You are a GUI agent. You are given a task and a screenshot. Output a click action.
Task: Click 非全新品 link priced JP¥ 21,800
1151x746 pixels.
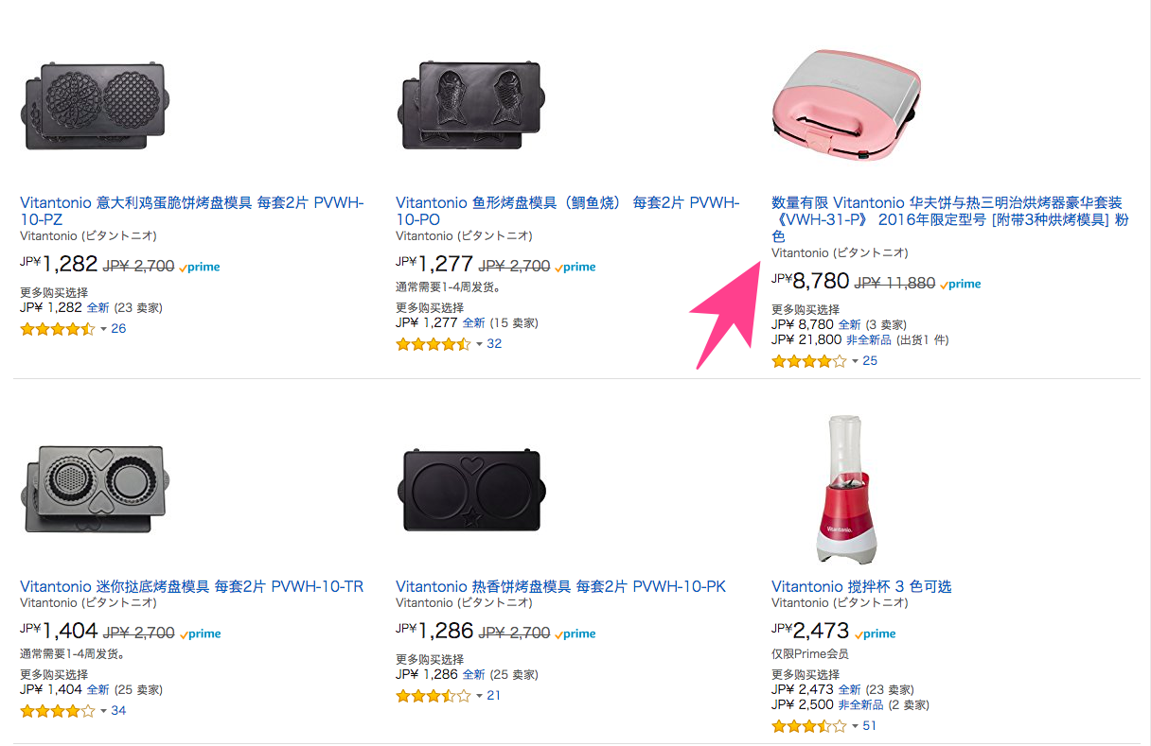(868, 339)
